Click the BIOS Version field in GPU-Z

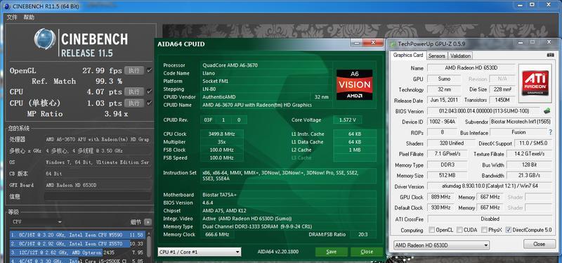483,111
